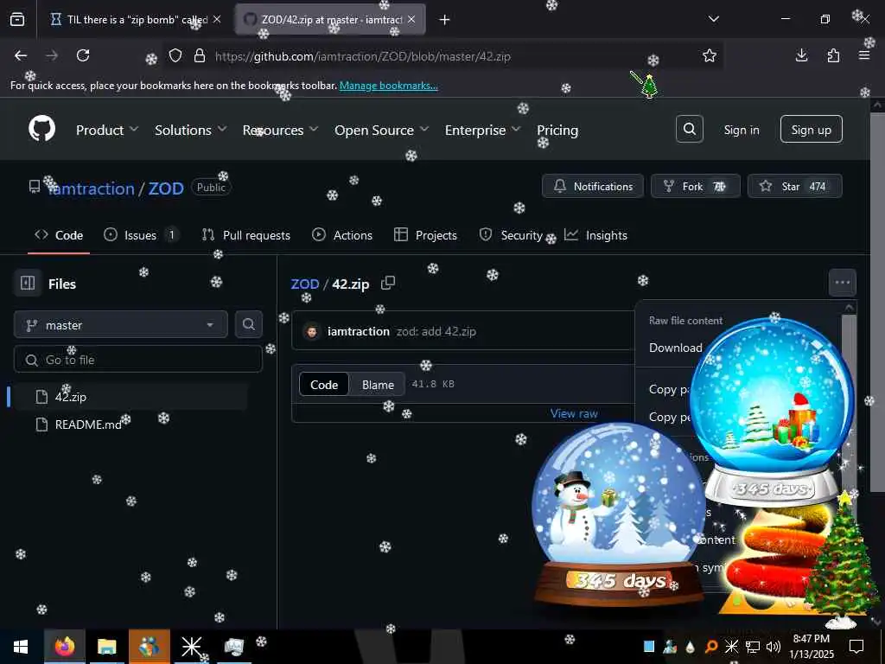Expand the Resources menu
The width and height of the screenshot is (885, 664).
(x=281, y=130)
